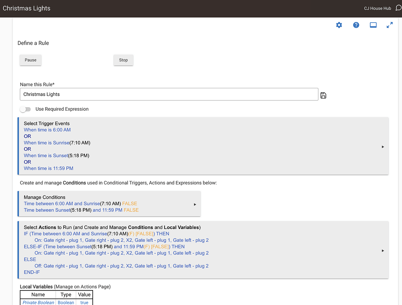
Task: Select the 'When time is 6:00 AM' trigger
Action: pos(47,130)
